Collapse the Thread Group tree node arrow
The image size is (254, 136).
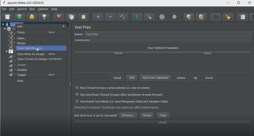coord(5,29)
